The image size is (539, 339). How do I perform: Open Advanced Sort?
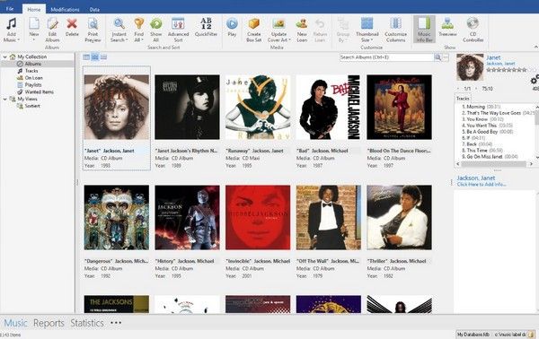pyautogui.click(x=178, y=30)
